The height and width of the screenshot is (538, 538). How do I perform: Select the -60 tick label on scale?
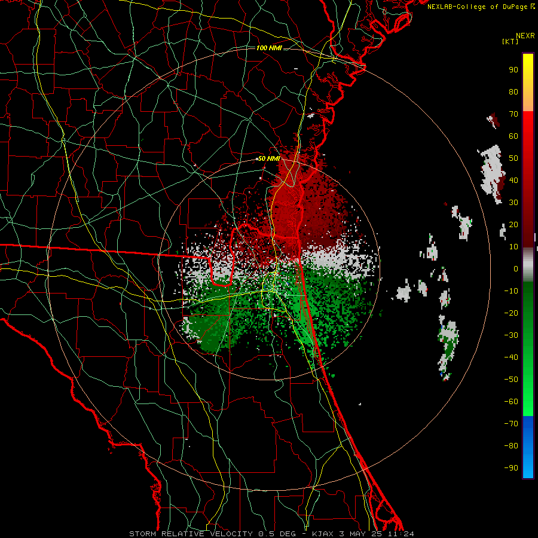click(511, 402)
